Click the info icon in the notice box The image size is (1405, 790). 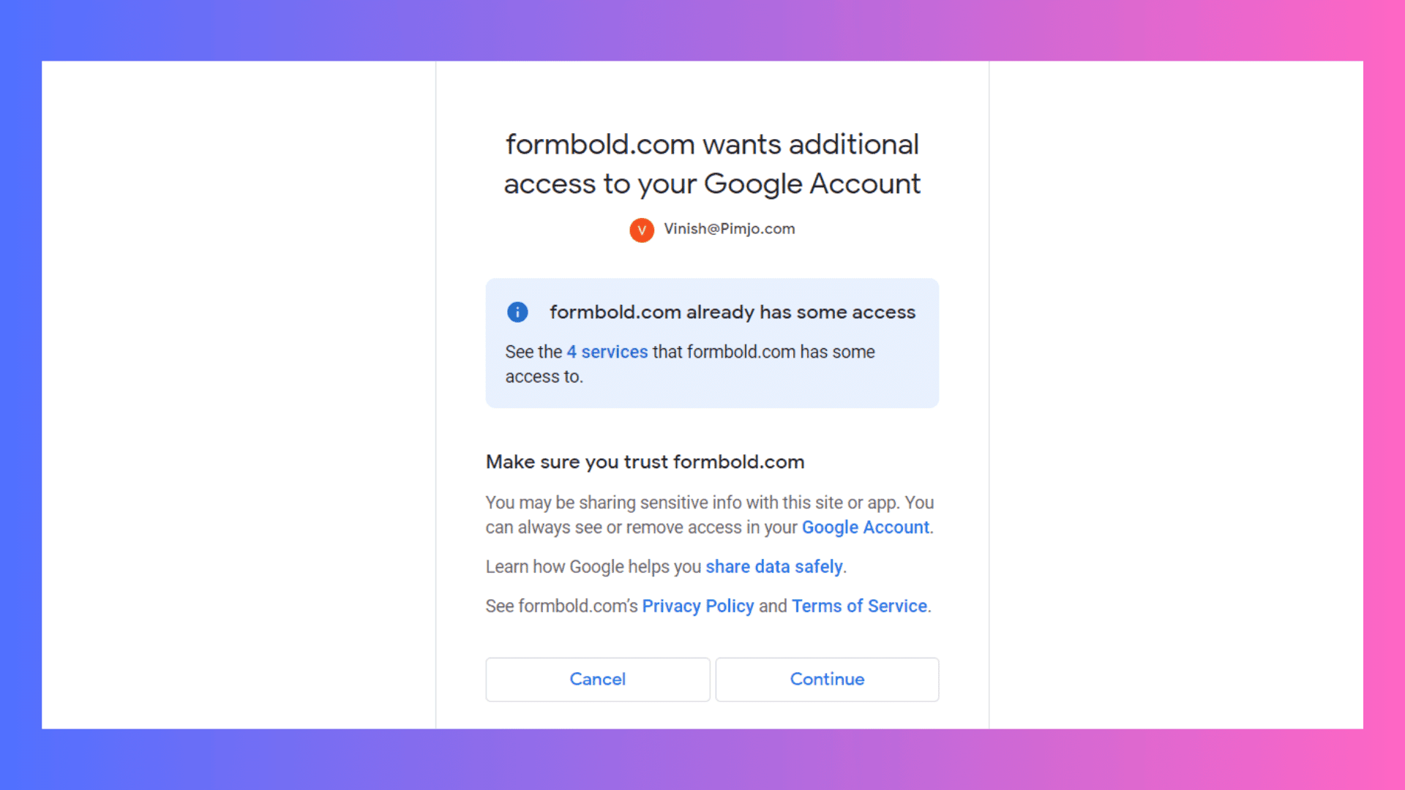click(x=516, y=312)
